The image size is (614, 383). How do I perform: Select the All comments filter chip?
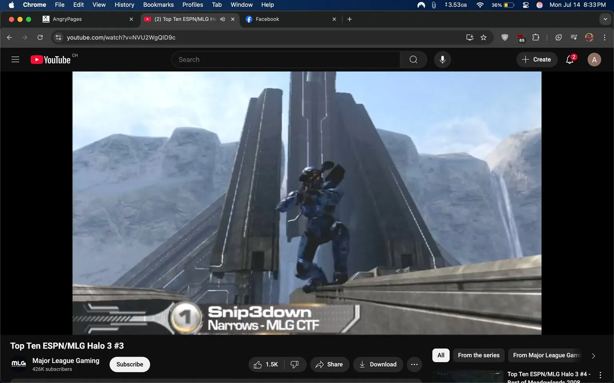pos(441,355)
